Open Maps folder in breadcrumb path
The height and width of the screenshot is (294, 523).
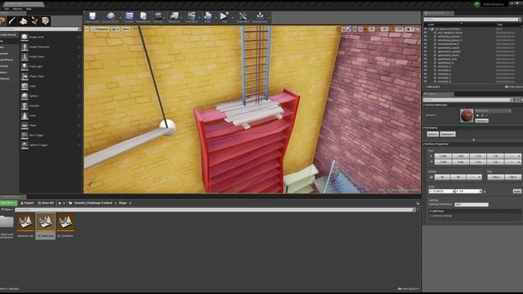pyautogui.click(x=123, y=203)
